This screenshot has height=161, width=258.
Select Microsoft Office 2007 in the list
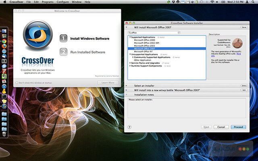(x=167, y=49)
